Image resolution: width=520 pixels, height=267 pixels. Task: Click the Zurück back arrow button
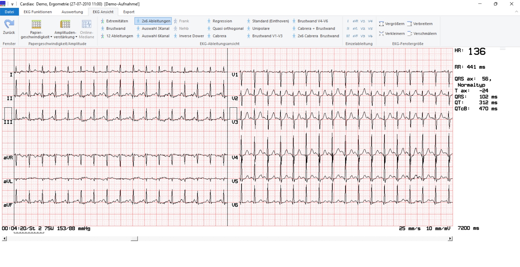point(9,27)
